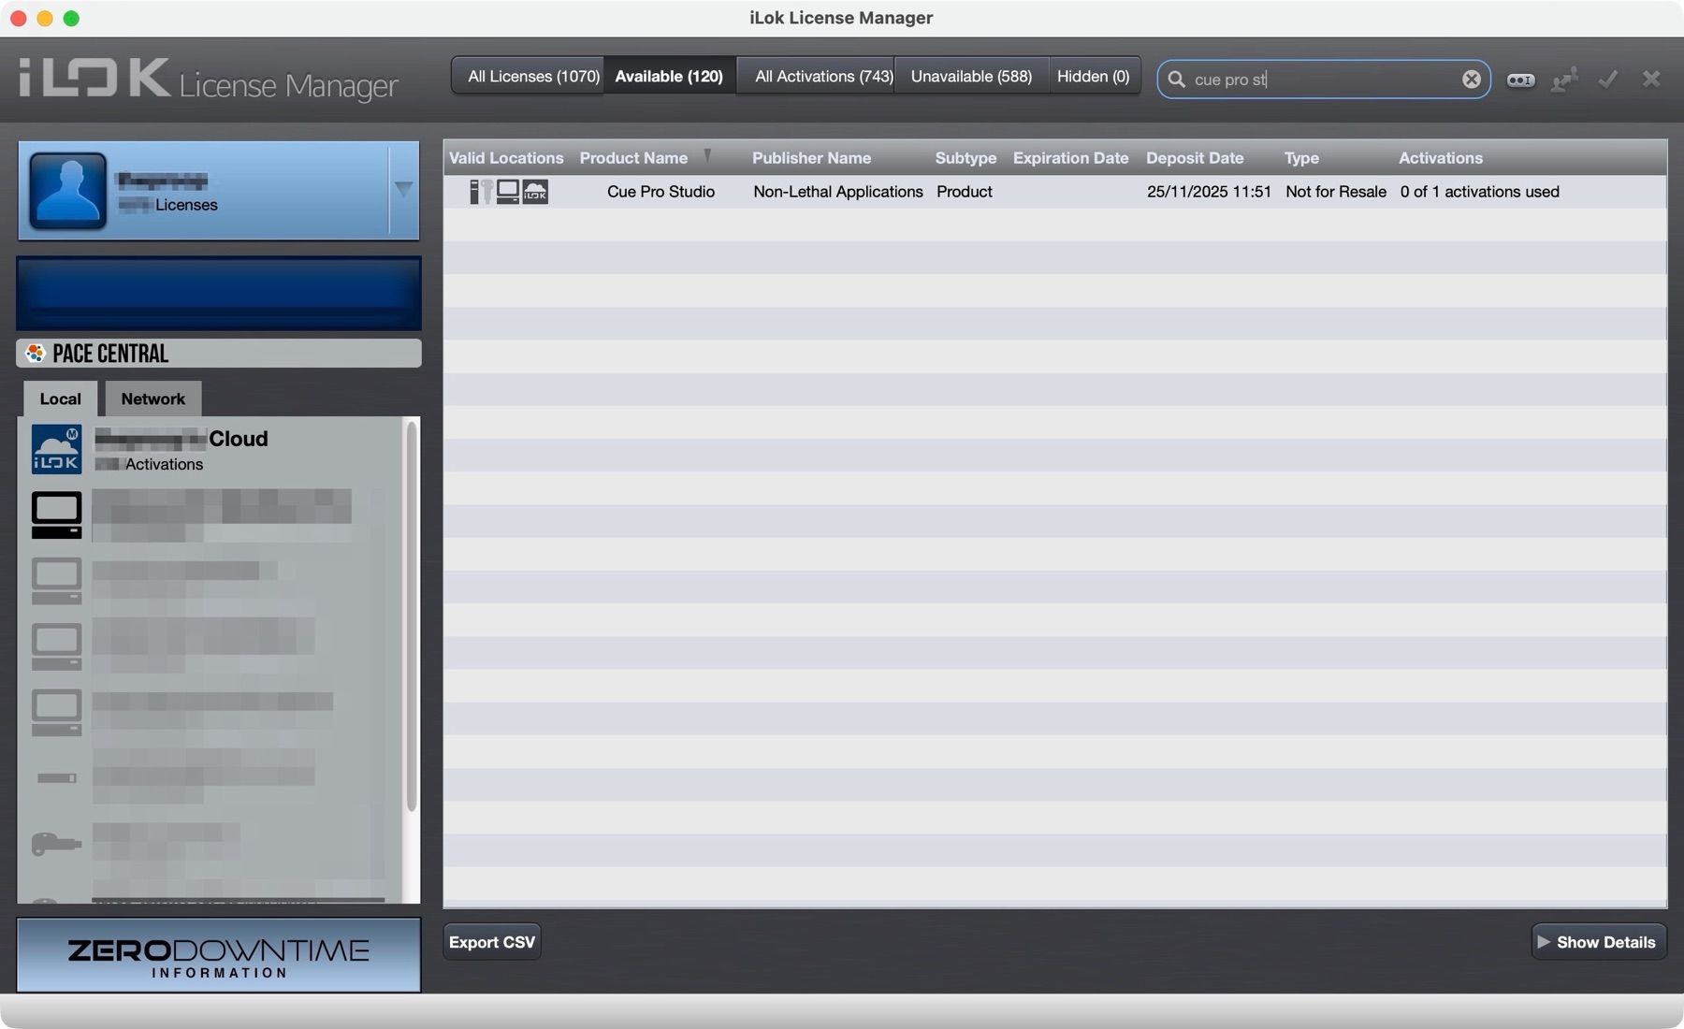Click the Export CSV button
Screen dimensions: 1684x1029
(492, 942)
